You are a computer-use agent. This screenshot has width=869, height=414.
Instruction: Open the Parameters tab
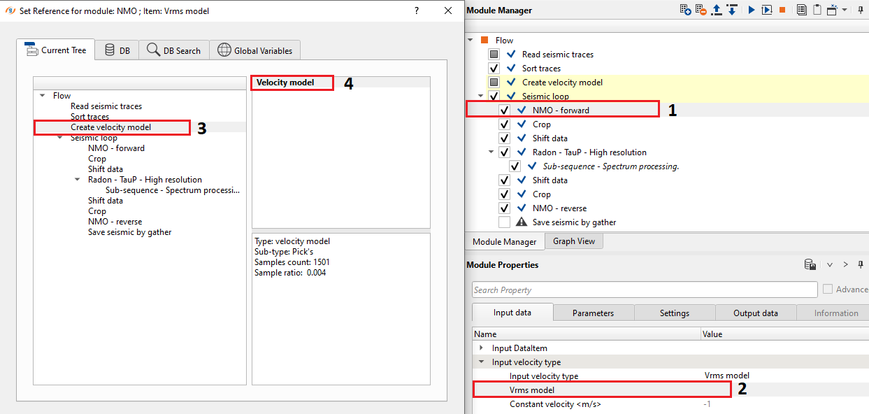coord(593,313)
